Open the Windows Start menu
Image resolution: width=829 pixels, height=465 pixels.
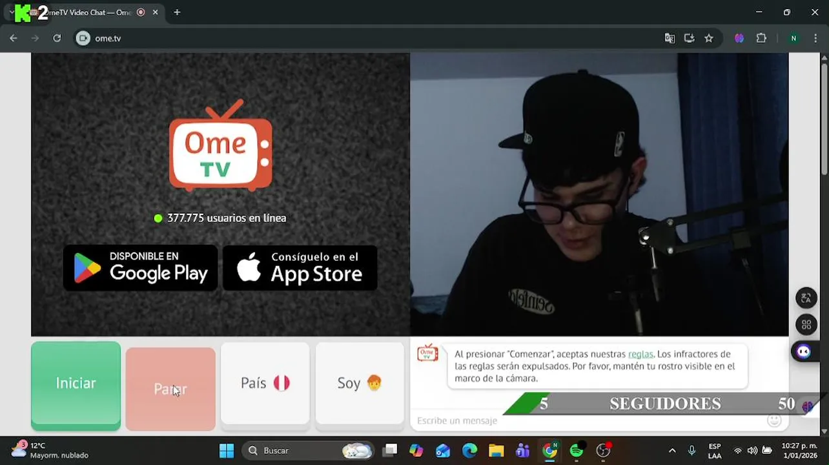pyautogui.click(x=227, y=450)
